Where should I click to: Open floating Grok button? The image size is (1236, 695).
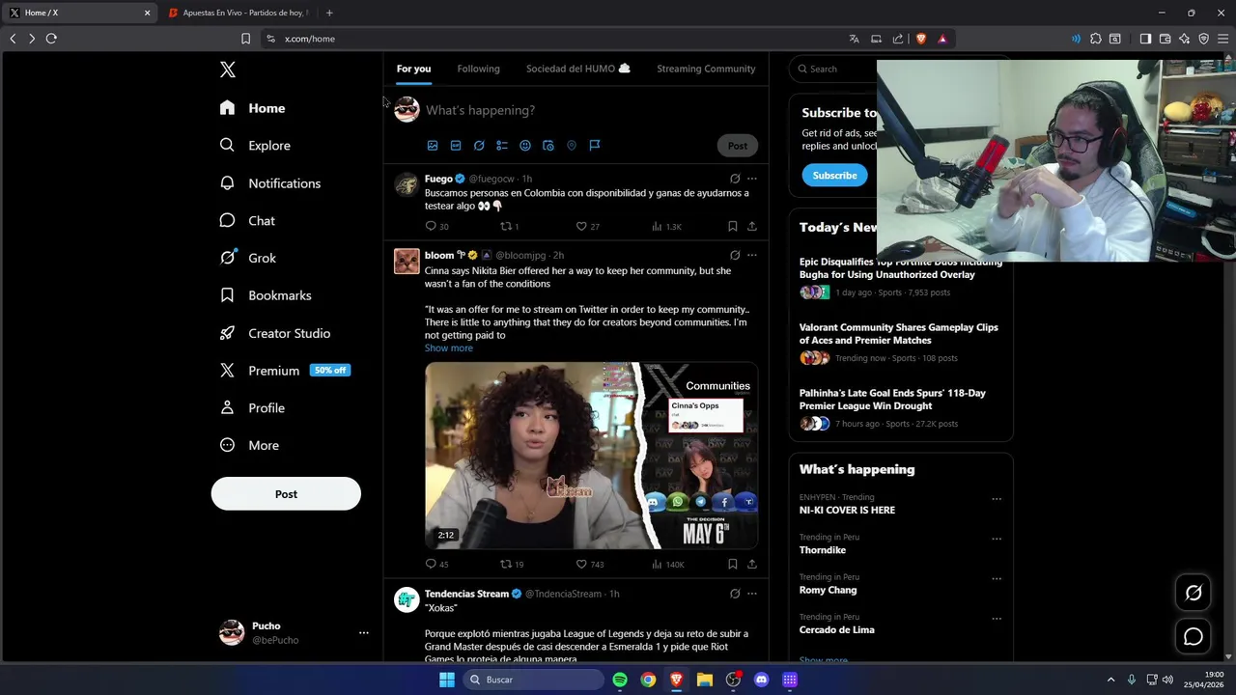click(x=1194, y=594)
